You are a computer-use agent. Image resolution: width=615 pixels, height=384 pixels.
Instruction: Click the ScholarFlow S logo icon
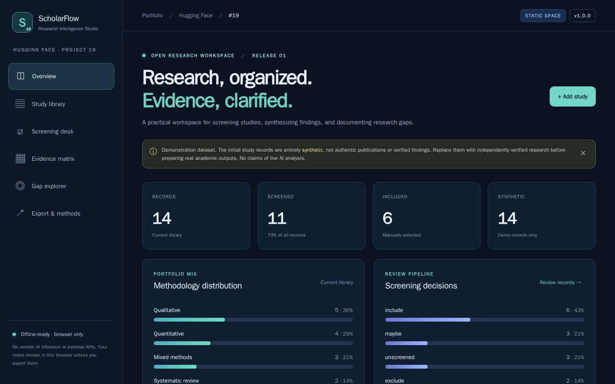coord(22,23)
